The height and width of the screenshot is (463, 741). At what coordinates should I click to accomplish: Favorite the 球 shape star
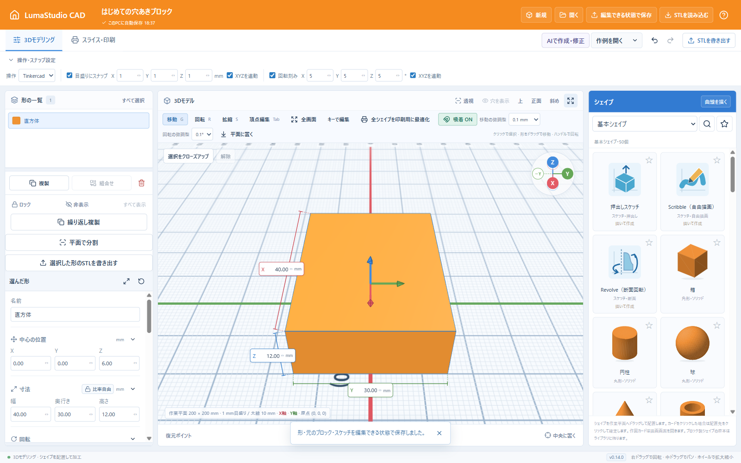[x=717, y=325]
